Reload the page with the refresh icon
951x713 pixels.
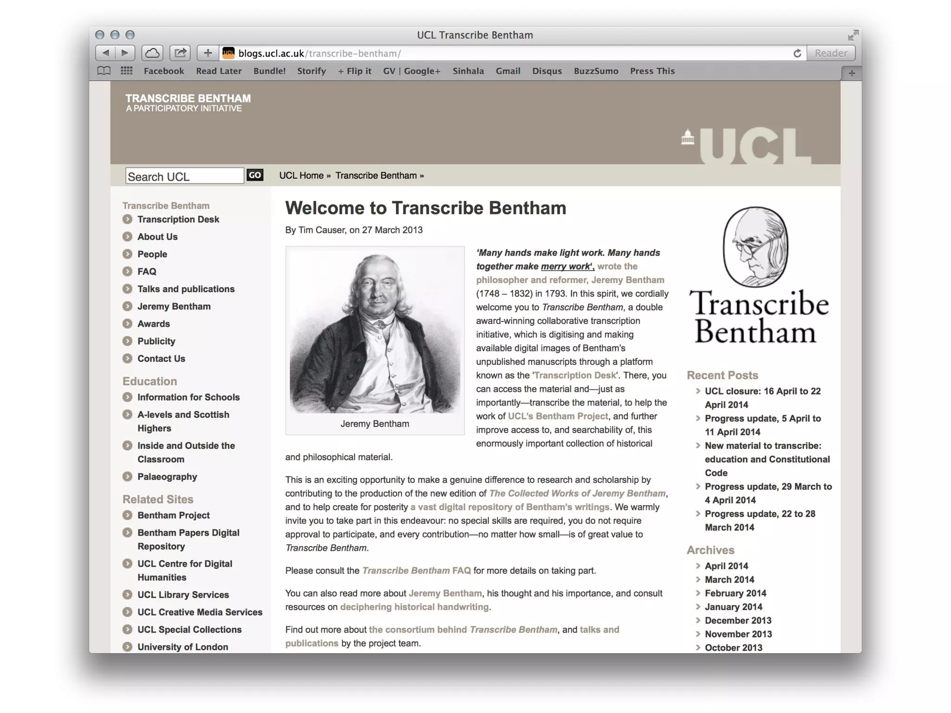pyautogui.click(x=797, y=53)
